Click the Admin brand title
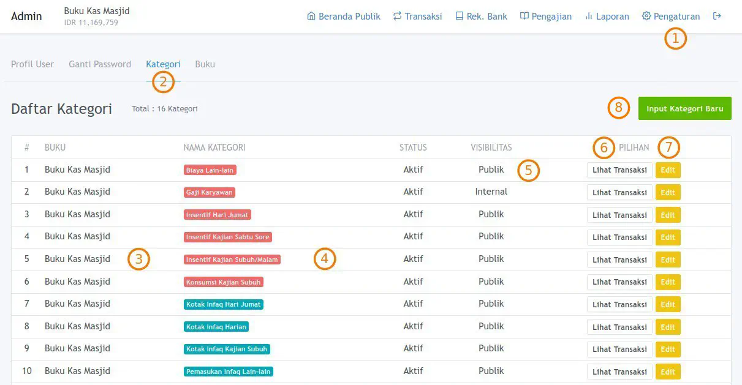Viewport: 742px width, 385px height. (x=26, y=17)
